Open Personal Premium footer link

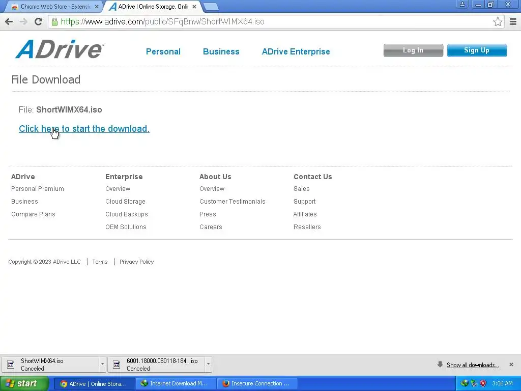click(38, 188)
